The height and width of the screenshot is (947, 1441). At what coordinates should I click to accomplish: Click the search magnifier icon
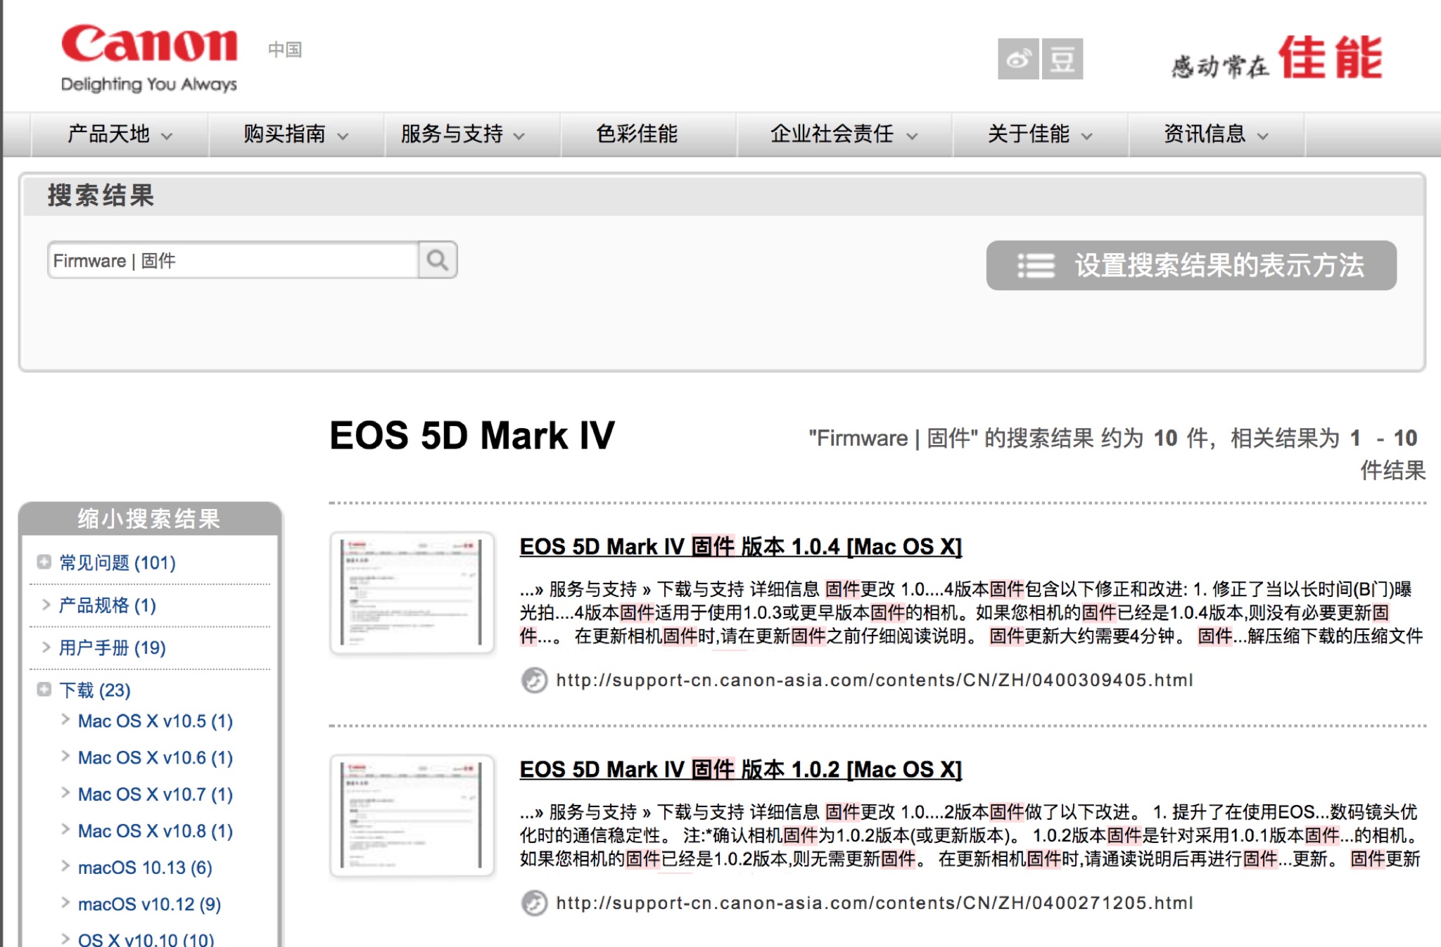click(438, 260)
